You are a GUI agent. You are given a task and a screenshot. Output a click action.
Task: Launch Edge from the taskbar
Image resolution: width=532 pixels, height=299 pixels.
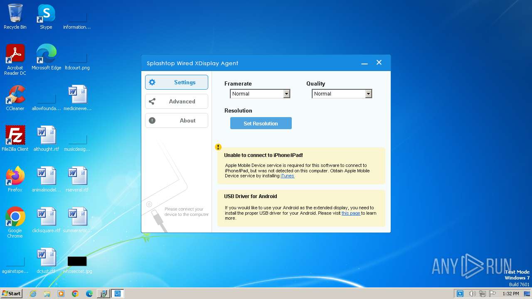pyautogui.click(x=89, y=294)
